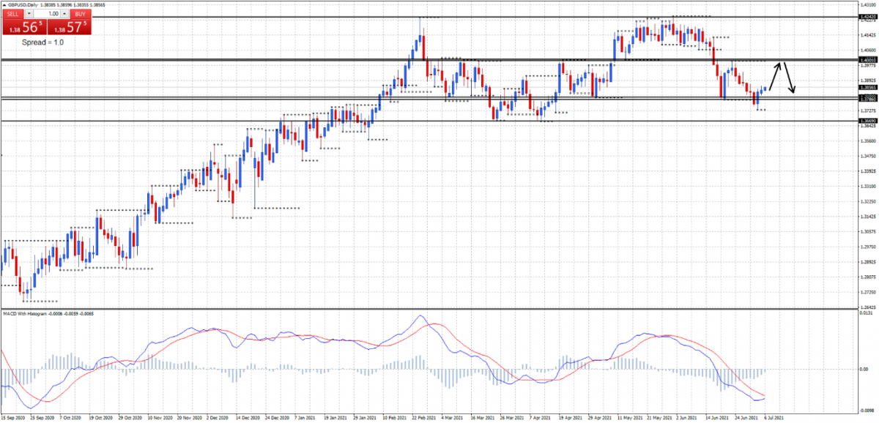Click the SELL button
879x423 pixels.
(x=13, y=13)
